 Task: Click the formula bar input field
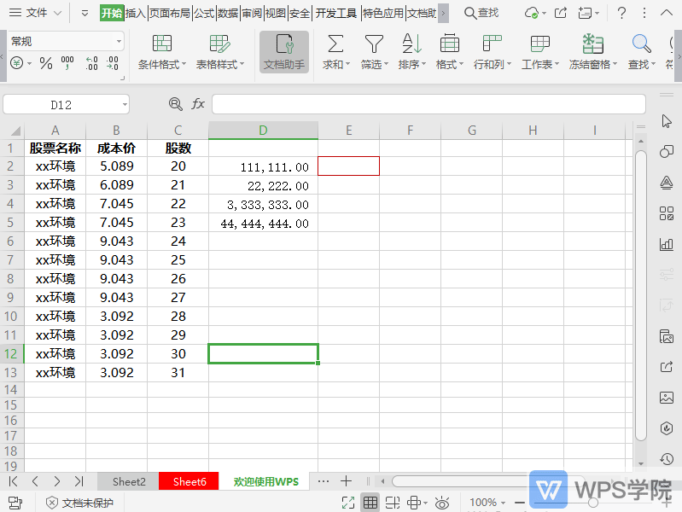point(427,104)
